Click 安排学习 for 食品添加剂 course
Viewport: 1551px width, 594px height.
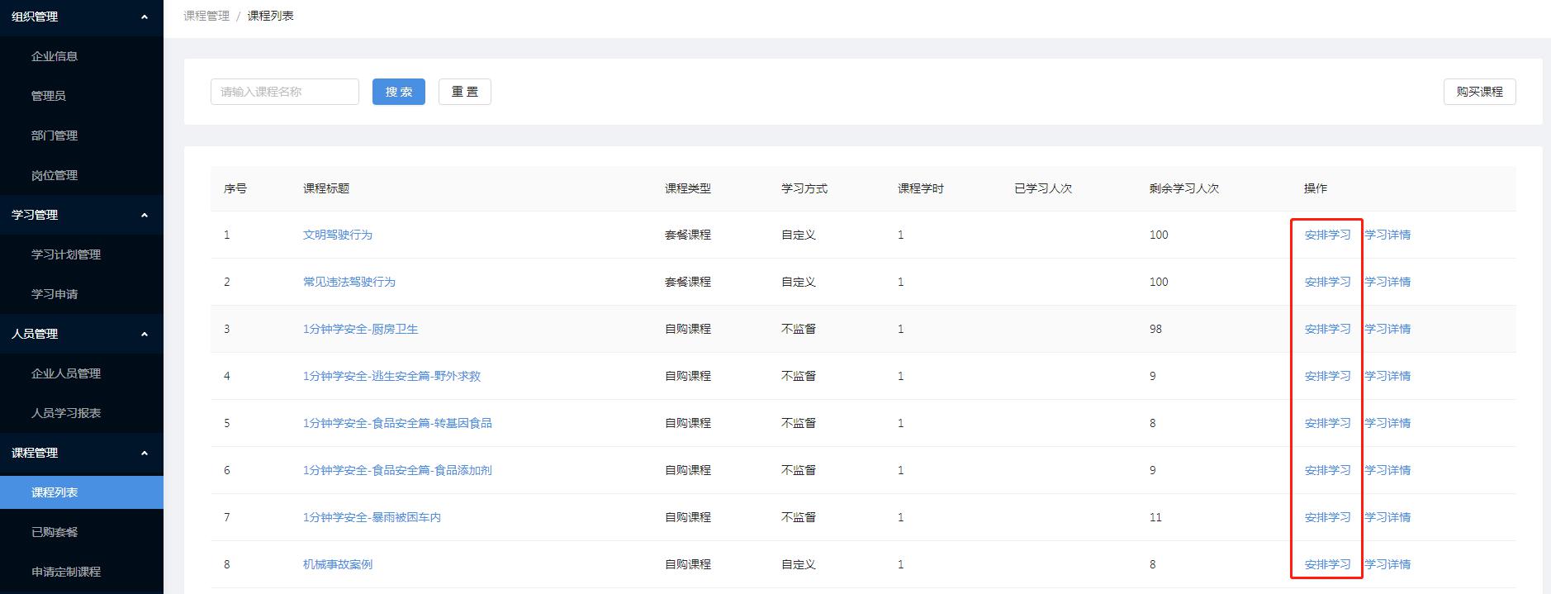click(x=1327, y=470)
